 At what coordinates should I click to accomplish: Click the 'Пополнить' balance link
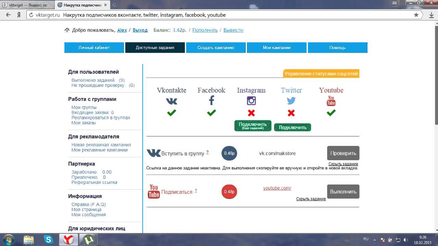click(x=205, y=30)
